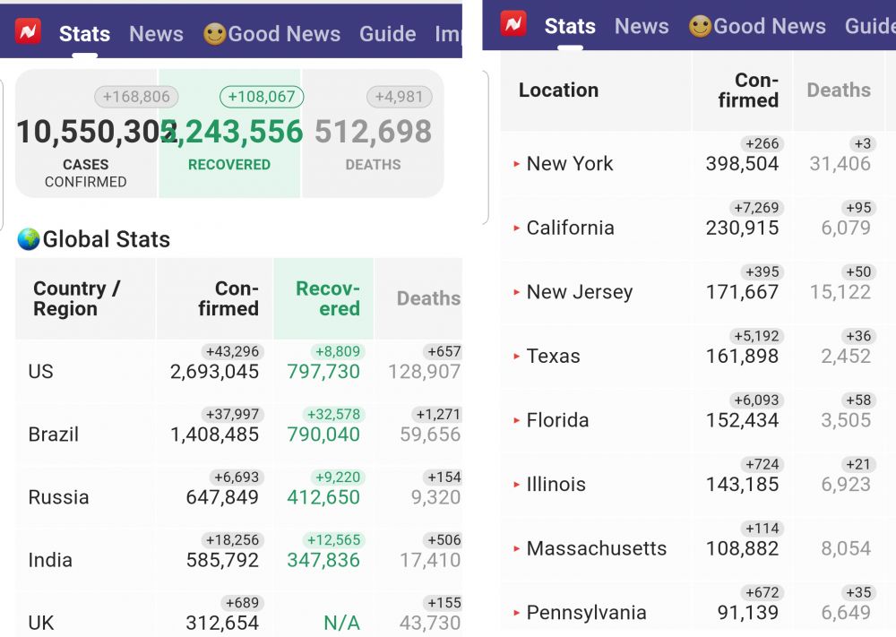
Task: Open the Brazil row in Global Stats
Action: pyautogui.click(x=54, y=435)
